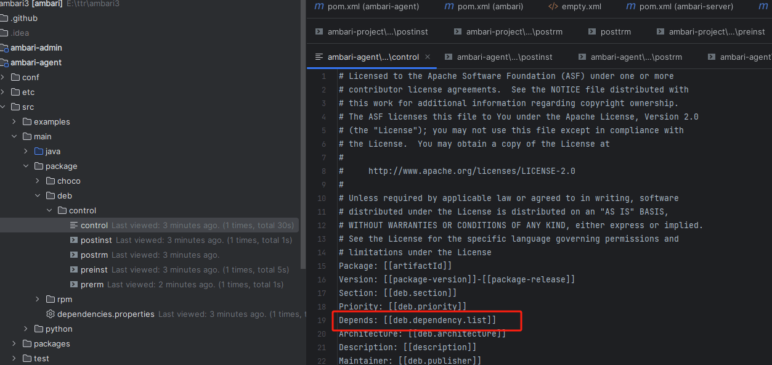Screen dimensions: 772x365
Task: Click the dependencies.properties gear icon
Action: click(51, 314)
